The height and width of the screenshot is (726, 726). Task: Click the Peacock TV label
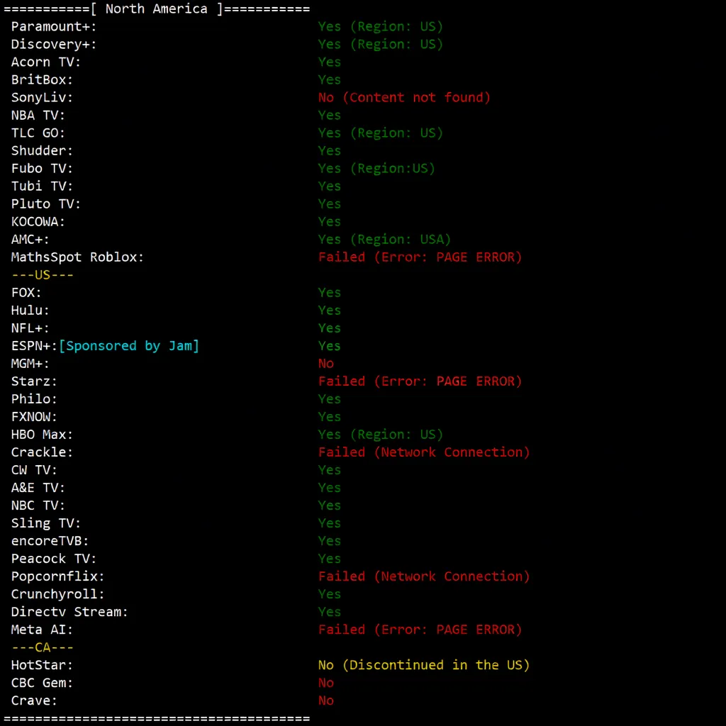tap(54, 559)
